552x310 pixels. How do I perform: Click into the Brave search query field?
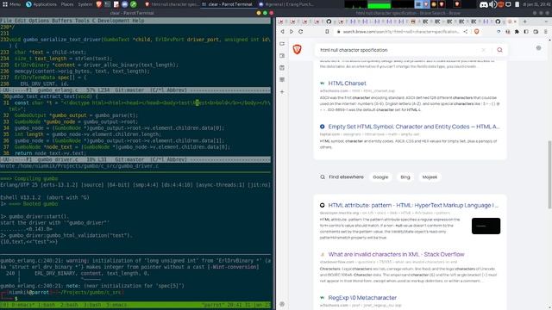coord(398,50)
